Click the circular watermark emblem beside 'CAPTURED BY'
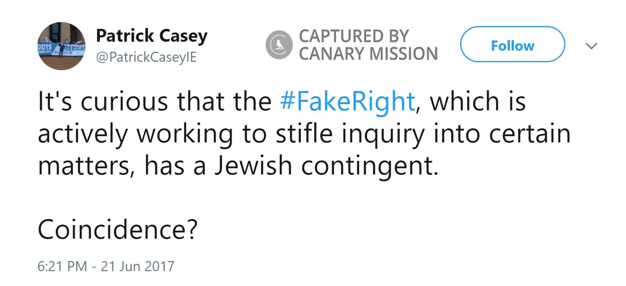The height and width of the screenshot is (286, 626). [x=279, y=45]
